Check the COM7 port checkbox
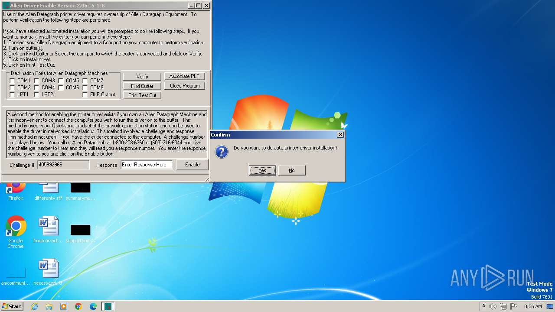 85,81
